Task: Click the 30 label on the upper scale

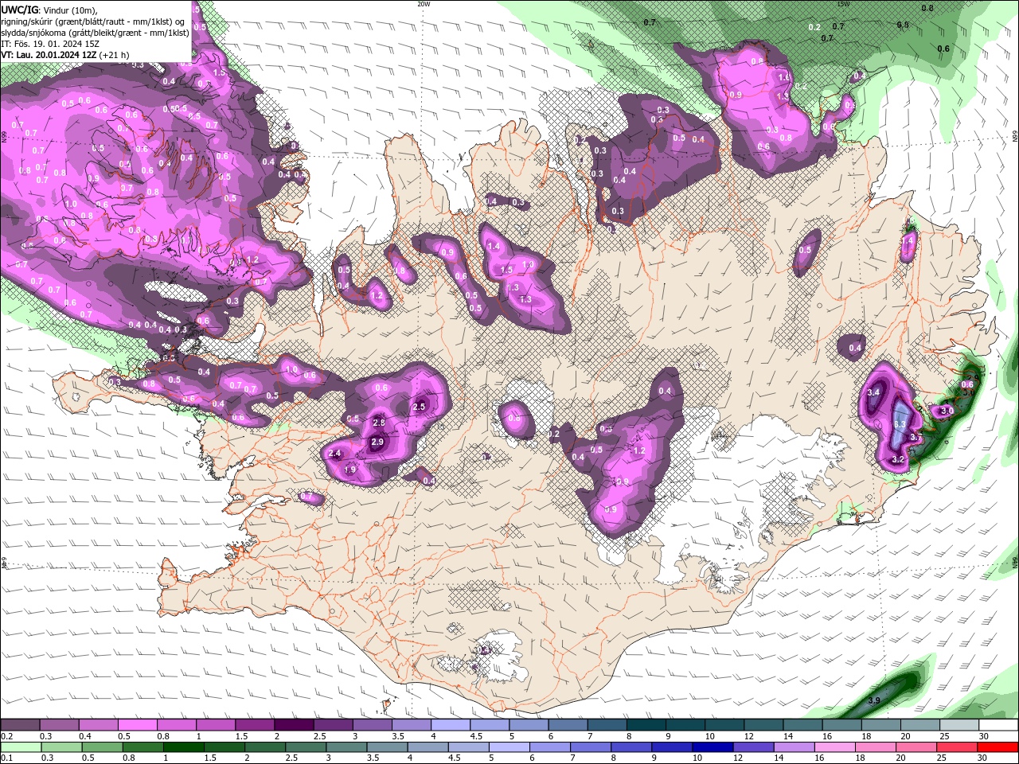Action: click(984, 736)
